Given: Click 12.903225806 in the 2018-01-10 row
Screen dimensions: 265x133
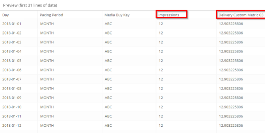Looking at the screenshot, I should pyautogui.click(x=231, y=107).
